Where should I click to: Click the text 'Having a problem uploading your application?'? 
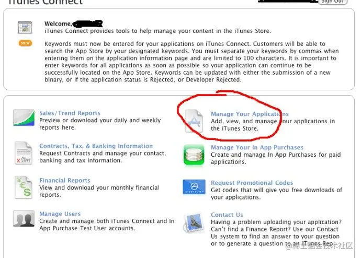click(x=276, y=222)
